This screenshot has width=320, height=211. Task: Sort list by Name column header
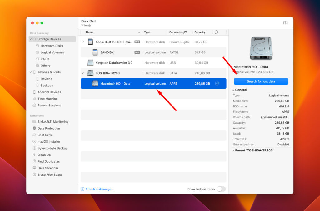pos(90,32)
